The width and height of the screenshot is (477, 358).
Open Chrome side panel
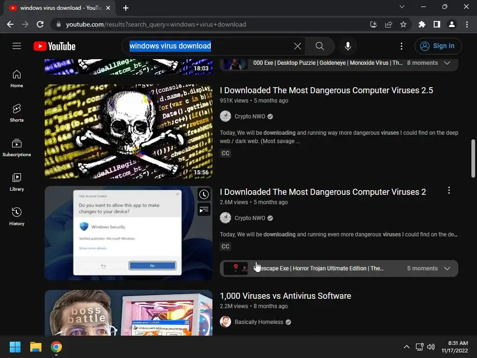coord(437,24)
